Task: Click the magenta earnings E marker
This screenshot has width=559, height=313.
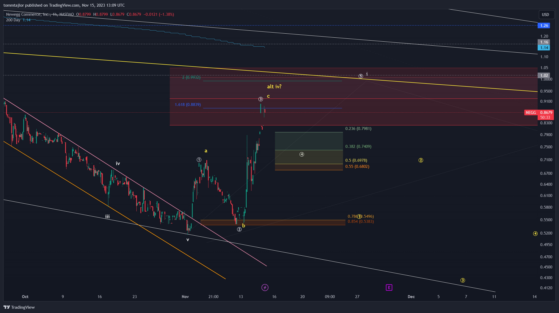Action: (389, 287)
